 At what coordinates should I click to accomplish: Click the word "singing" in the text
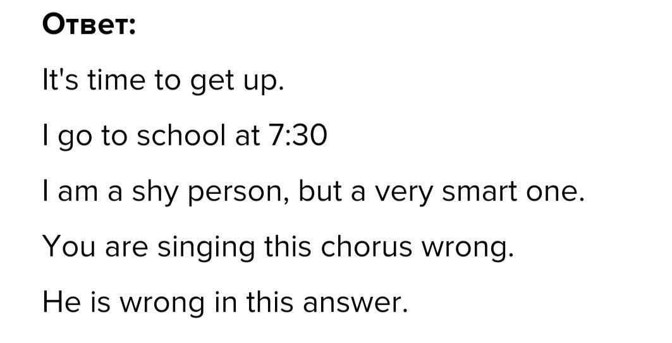click(x=205, y=248)
